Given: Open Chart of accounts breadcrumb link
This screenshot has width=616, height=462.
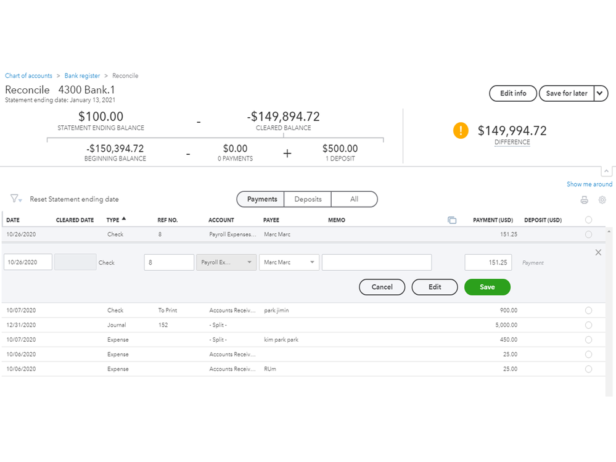Looking at the screenshot, I should tap(29, 76).
